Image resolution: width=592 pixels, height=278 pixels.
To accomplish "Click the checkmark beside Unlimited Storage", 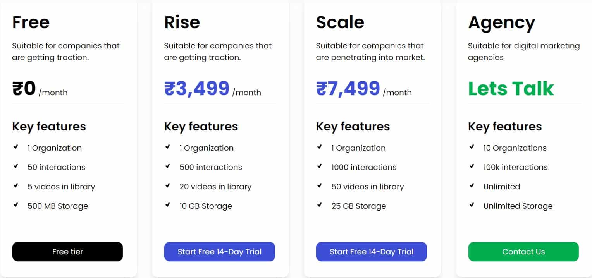I will (x=472, y=205).
